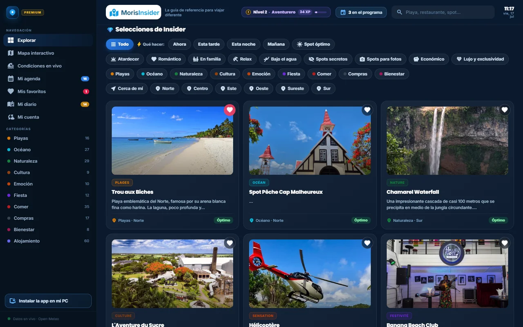The height and width of the screenshot is (327, 523).
Task: Unfavorite Trou aux Biches with heart button
Action: pyautogui.click(x=230, y=110)
